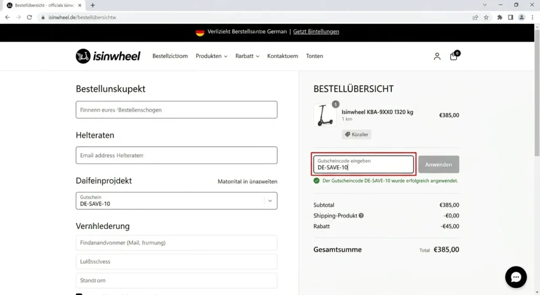Open the Chrome three-dot menu
This screenshot has width=540, height=295.
(x=533, y=17)
